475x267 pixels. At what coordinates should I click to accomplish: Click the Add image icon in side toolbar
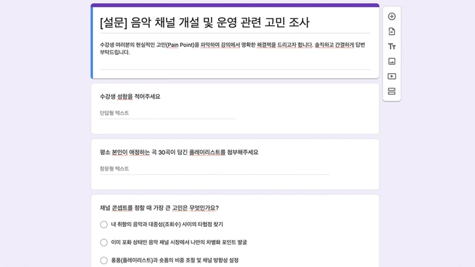[392, 61]
